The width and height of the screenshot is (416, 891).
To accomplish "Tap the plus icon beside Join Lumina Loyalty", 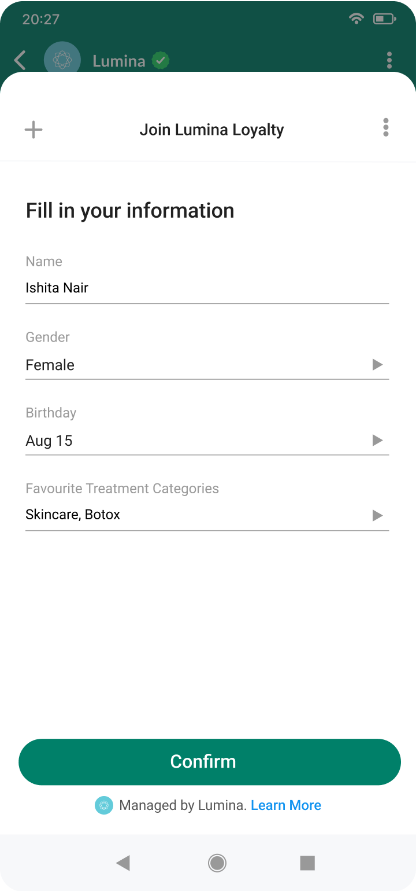I will (34, 129).
